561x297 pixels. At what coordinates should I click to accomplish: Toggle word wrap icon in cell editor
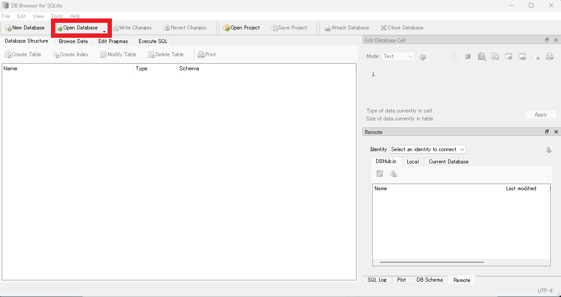468,57
